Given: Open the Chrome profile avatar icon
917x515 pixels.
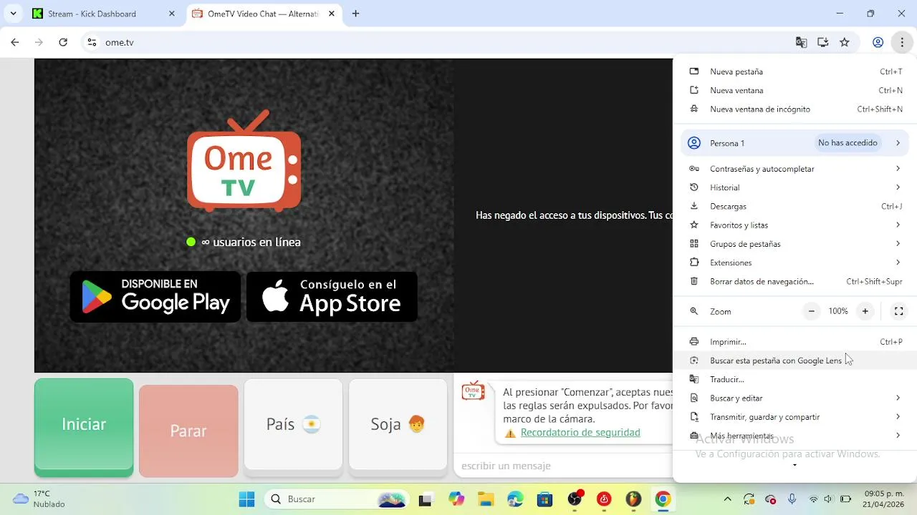Looking at the screenshot, I should click(x=878, y=42).
